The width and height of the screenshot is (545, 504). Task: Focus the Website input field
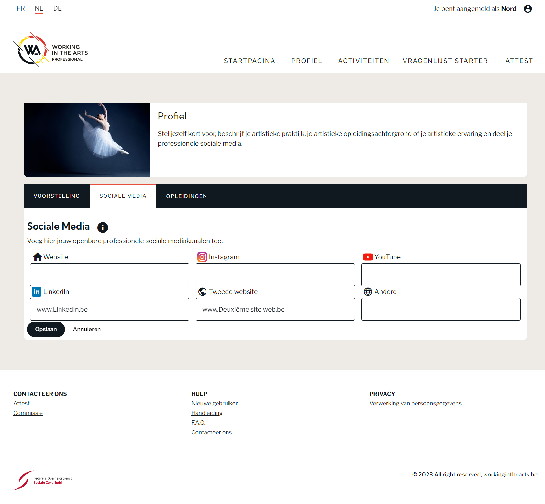coord(110,275)
